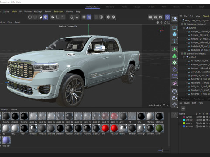The width and height of the screenshot is (210, 157).
Task: Open the MoGraph cloner gear icon
Action: tap(175, 62)
